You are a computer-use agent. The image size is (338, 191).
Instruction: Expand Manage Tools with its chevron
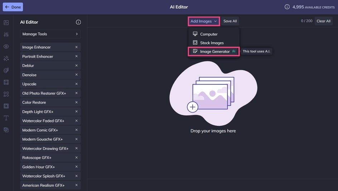pyautogui.click(x=77, y=34)
